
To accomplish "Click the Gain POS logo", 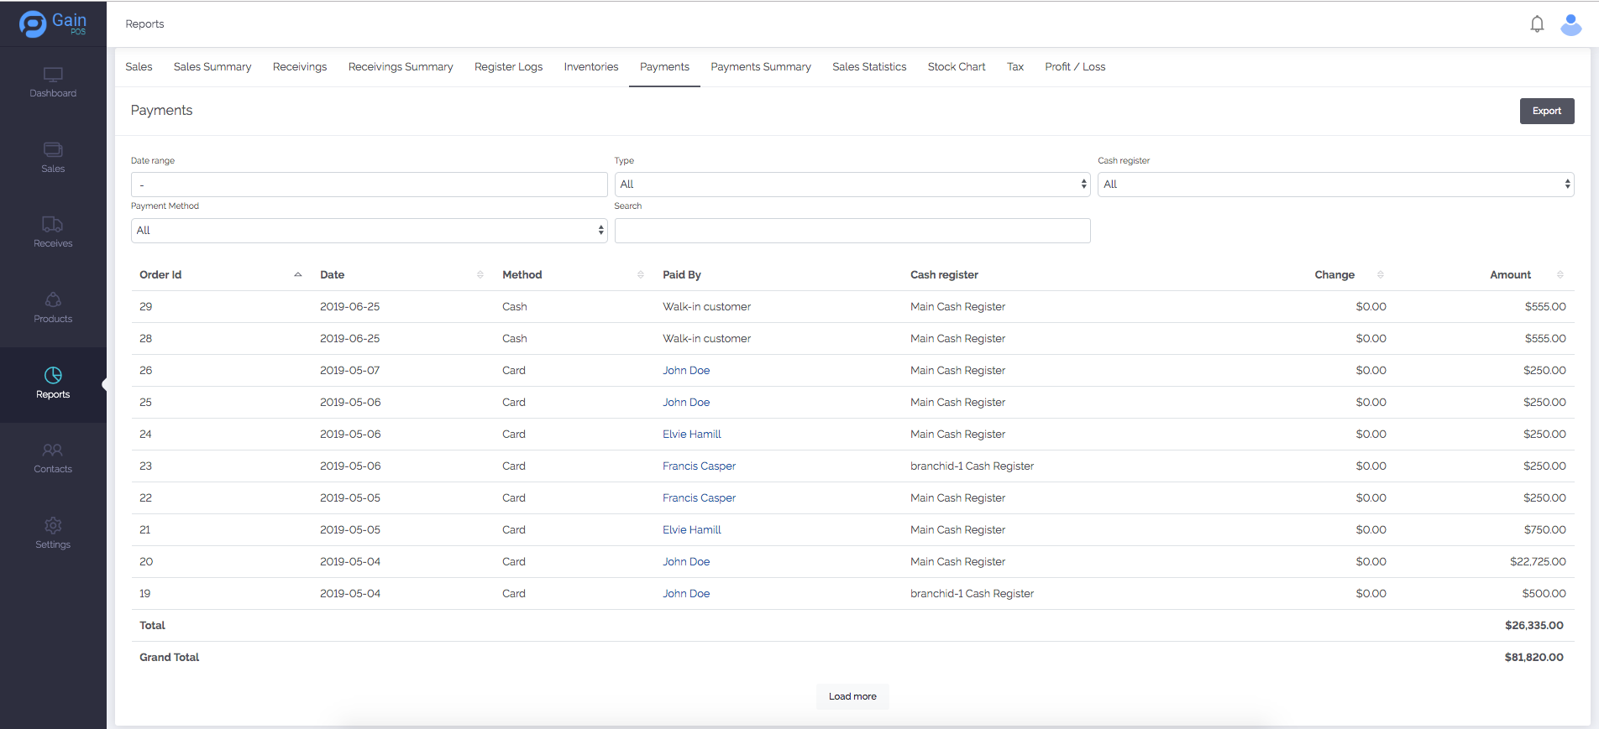I will (53, 23).
